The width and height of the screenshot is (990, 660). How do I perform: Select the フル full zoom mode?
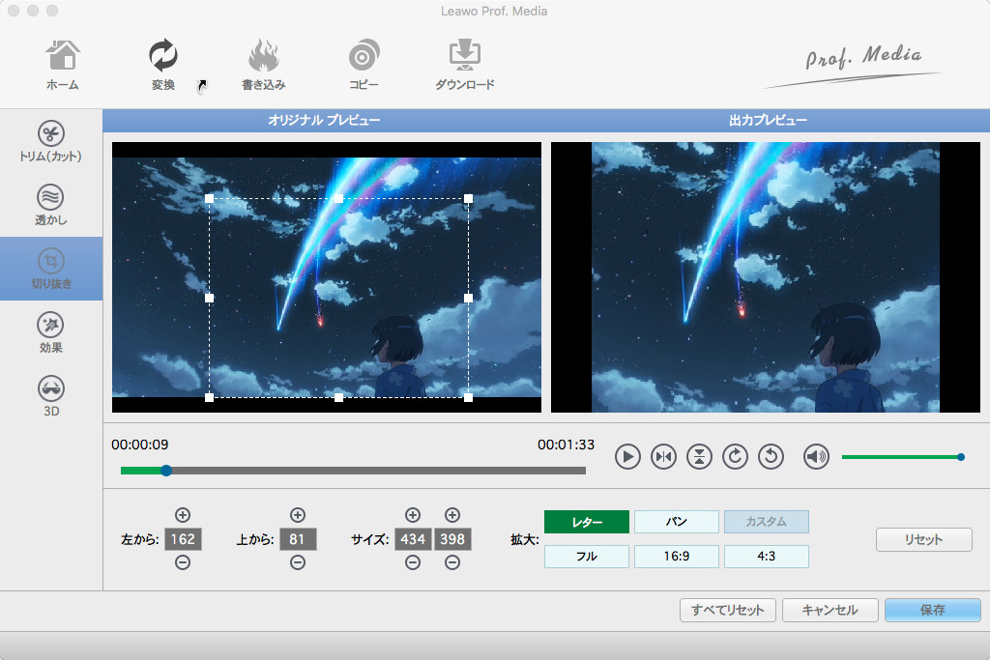(x=587, y=557)
